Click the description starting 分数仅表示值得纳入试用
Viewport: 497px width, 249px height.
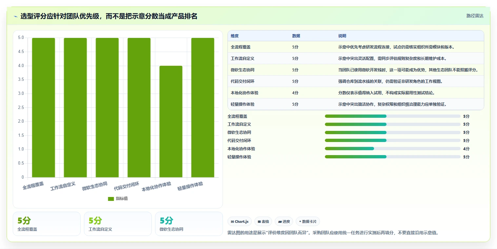(387, 93)
